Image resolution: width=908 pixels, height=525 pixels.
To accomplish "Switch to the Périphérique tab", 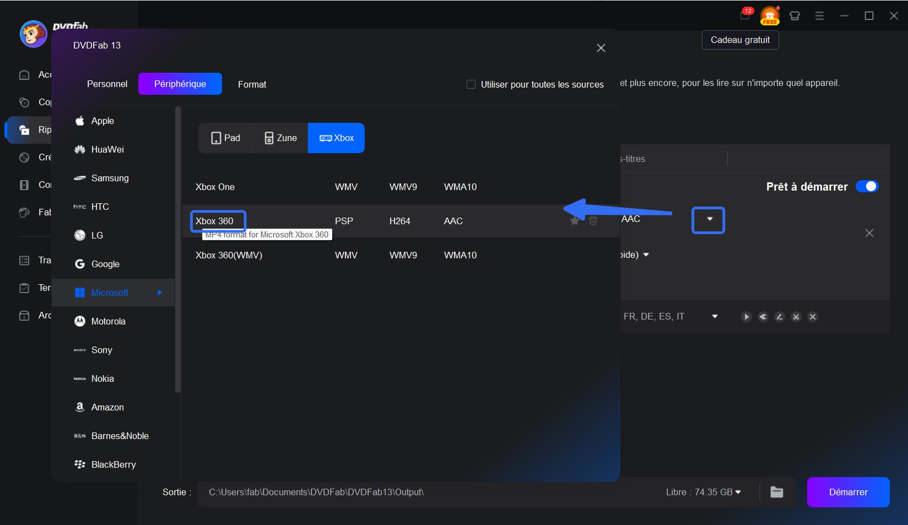I will [180, 84].
